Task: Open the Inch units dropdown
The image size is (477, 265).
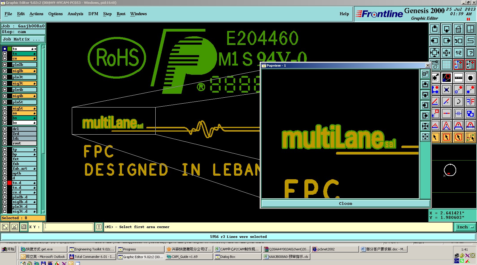Action: 465,227
